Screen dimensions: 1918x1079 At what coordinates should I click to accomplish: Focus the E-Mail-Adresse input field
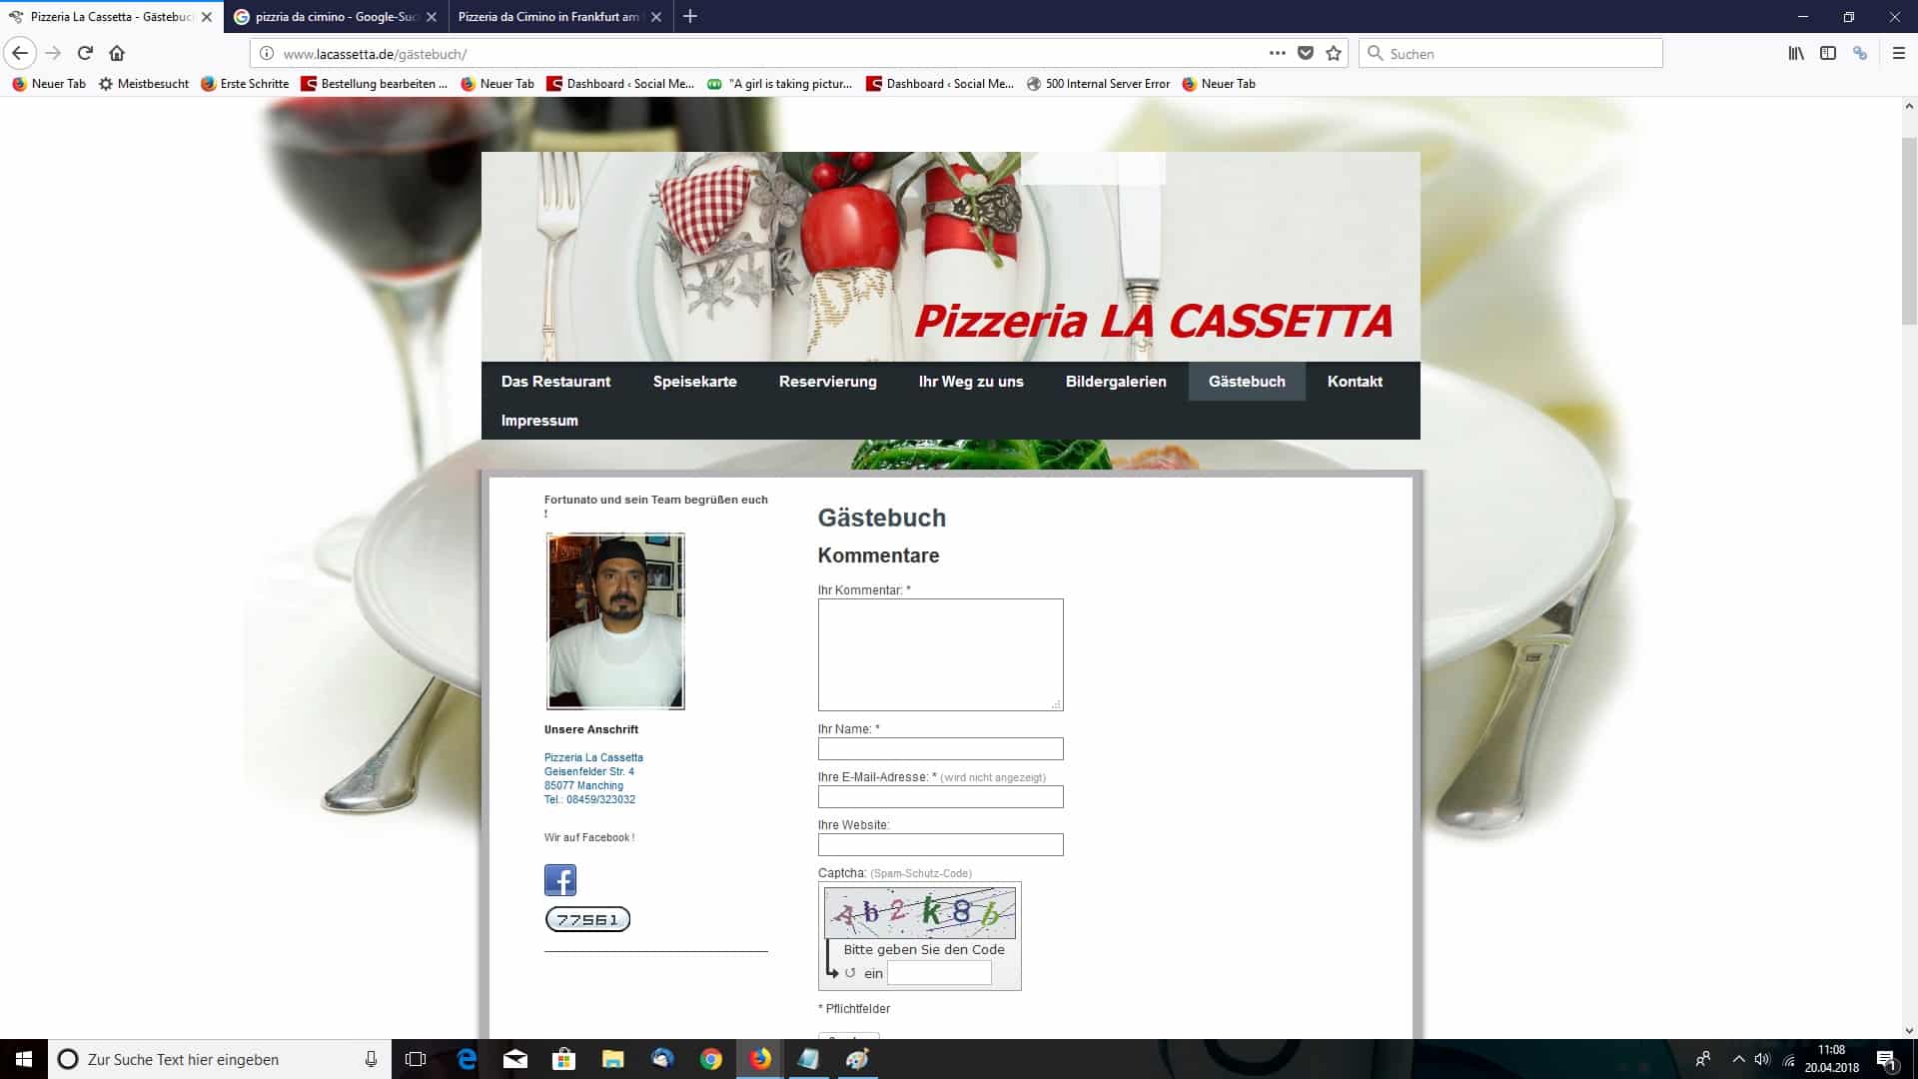[x=940, y=796]
